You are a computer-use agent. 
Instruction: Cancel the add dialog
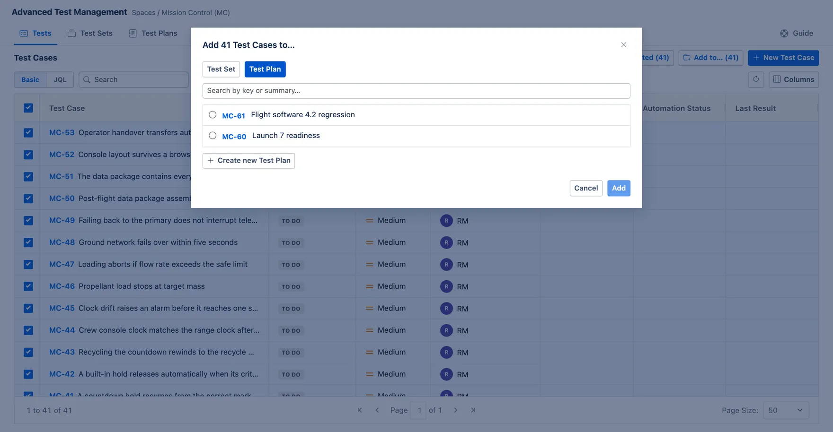pos(586,188)
